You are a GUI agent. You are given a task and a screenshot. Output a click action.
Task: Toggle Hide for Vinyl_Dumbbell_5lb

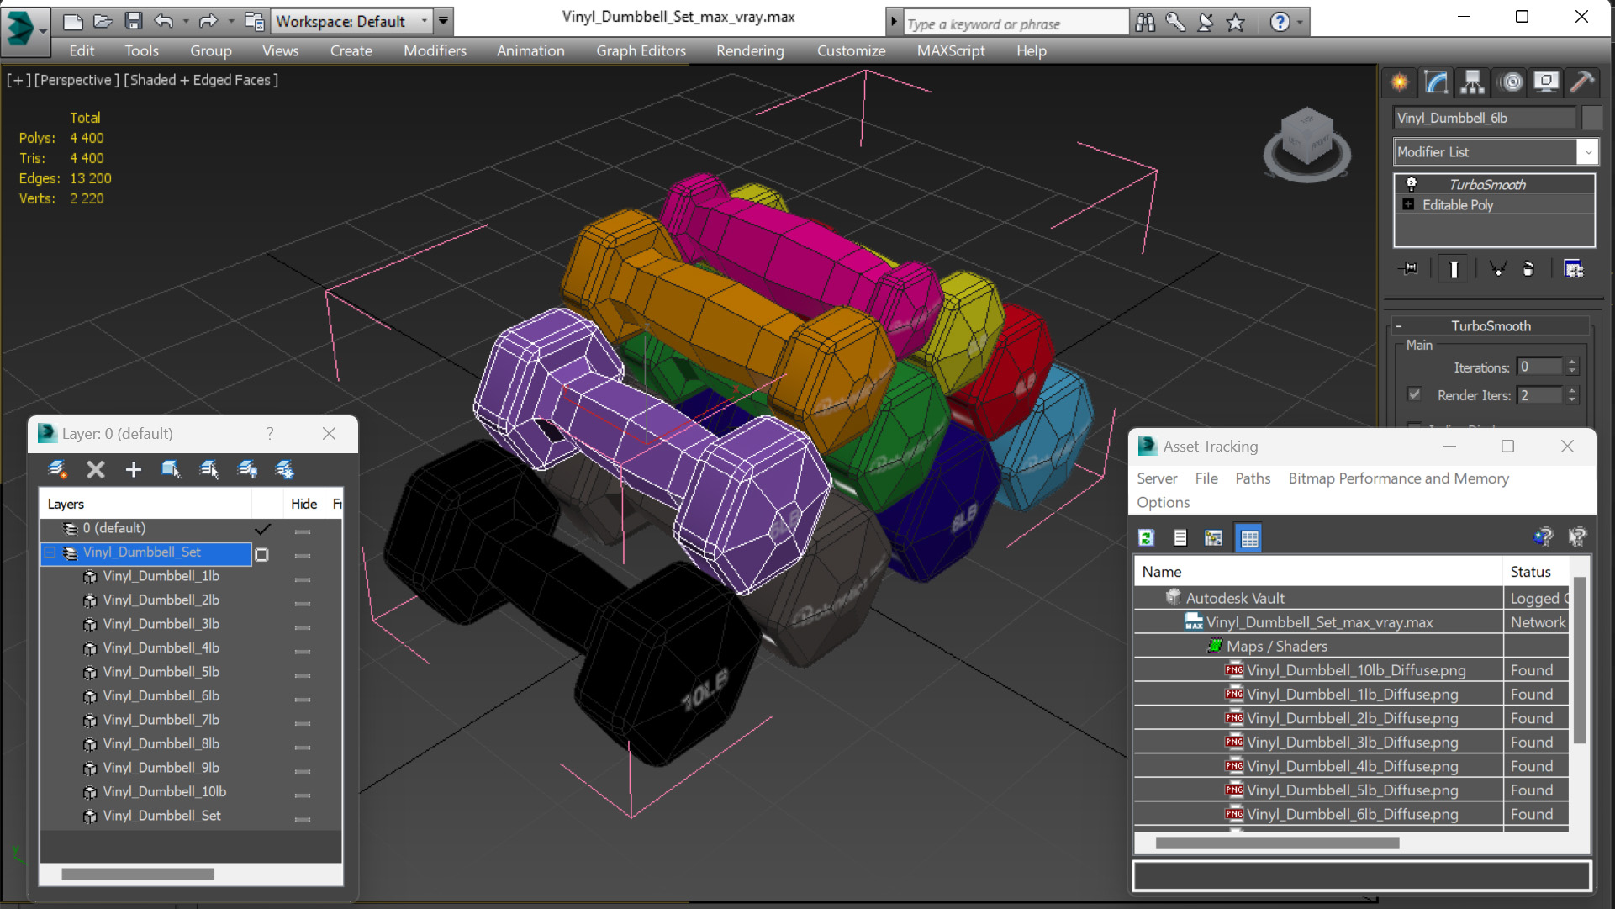(x=303, y=675)
